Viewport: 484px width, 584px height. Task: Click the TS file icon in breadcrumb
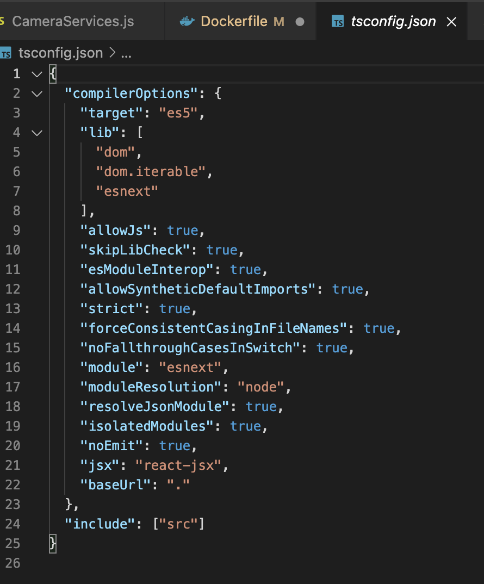pyautogui.click(x=6, y=53)
